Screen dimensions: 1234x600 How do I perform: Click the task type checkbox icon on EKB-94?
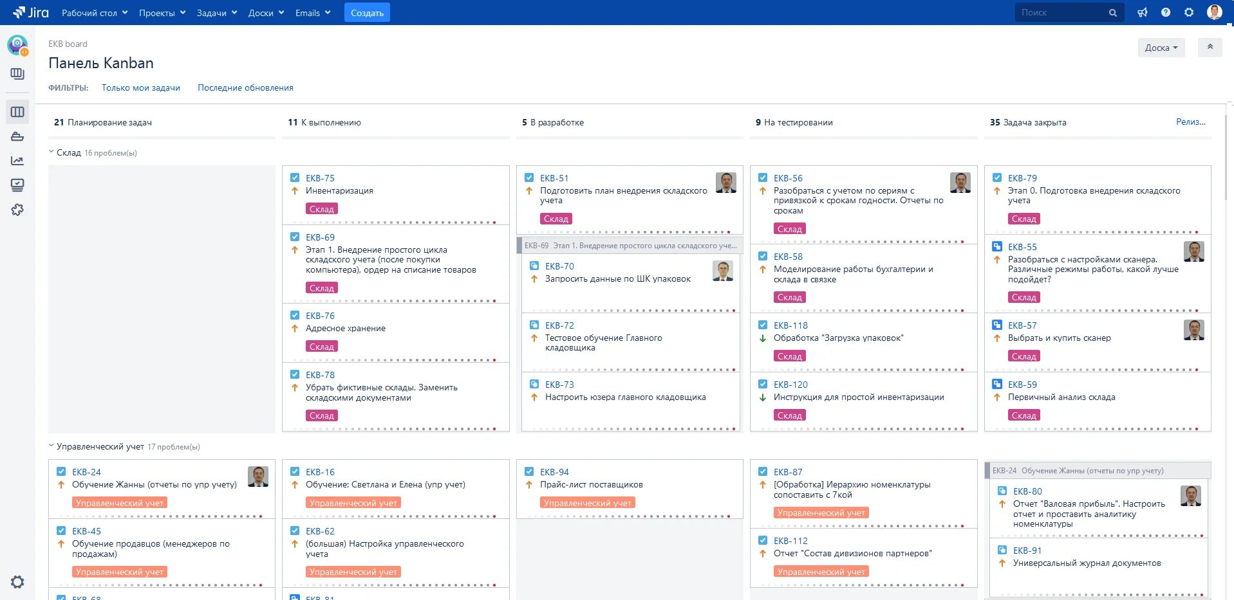529,472
